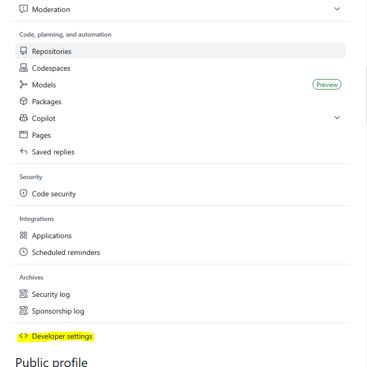This screenshot has width=367, height=367.
Task: Expand the Moderation section chevron
Action: (337, 9)
